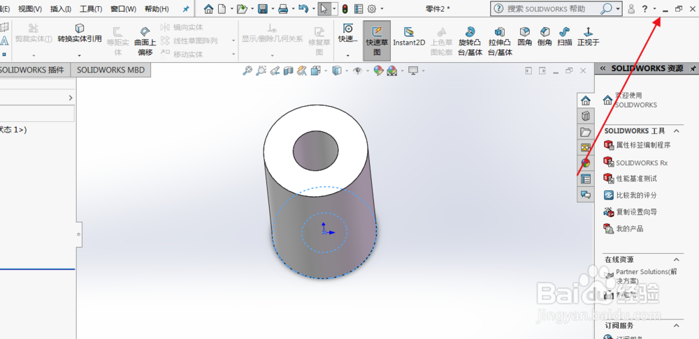The height and width of the screenshot is (339, 699).
Task: Select Offset on Surface (曲面上偏移)
Action: tap(145, 41)
